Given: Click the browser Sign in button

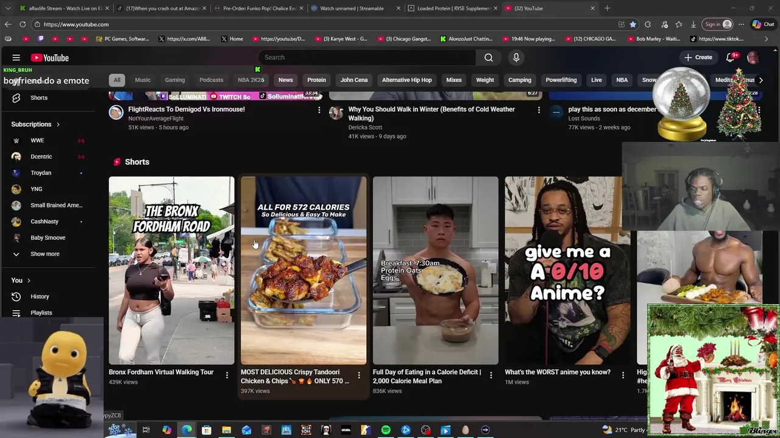Looking at the screenshot, I should click(x=718, y=24).
